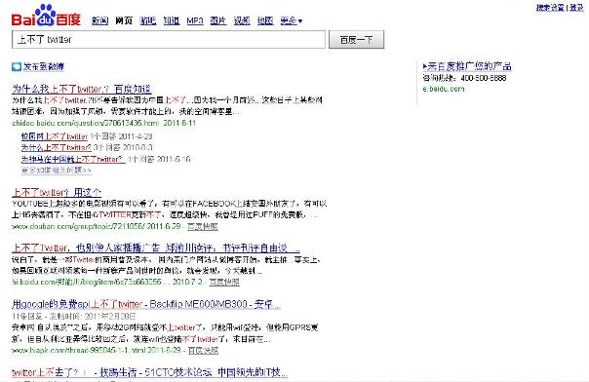Open result 用google的免费api上不了twitter - Backflip
The width and height of the screenshot is (589, 382).
click(x=146, y=304)
